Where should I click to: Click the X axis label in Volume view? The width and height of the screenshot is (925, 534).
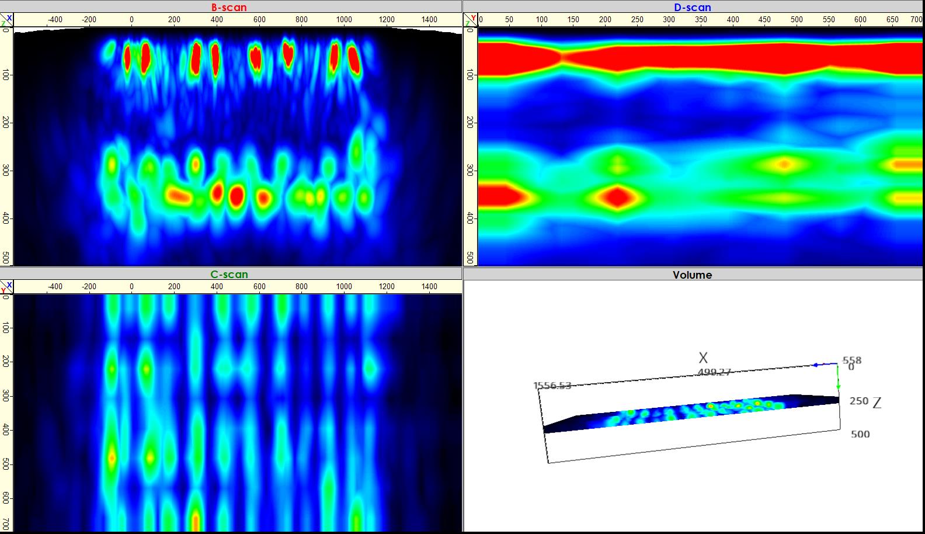coord(703,358)
